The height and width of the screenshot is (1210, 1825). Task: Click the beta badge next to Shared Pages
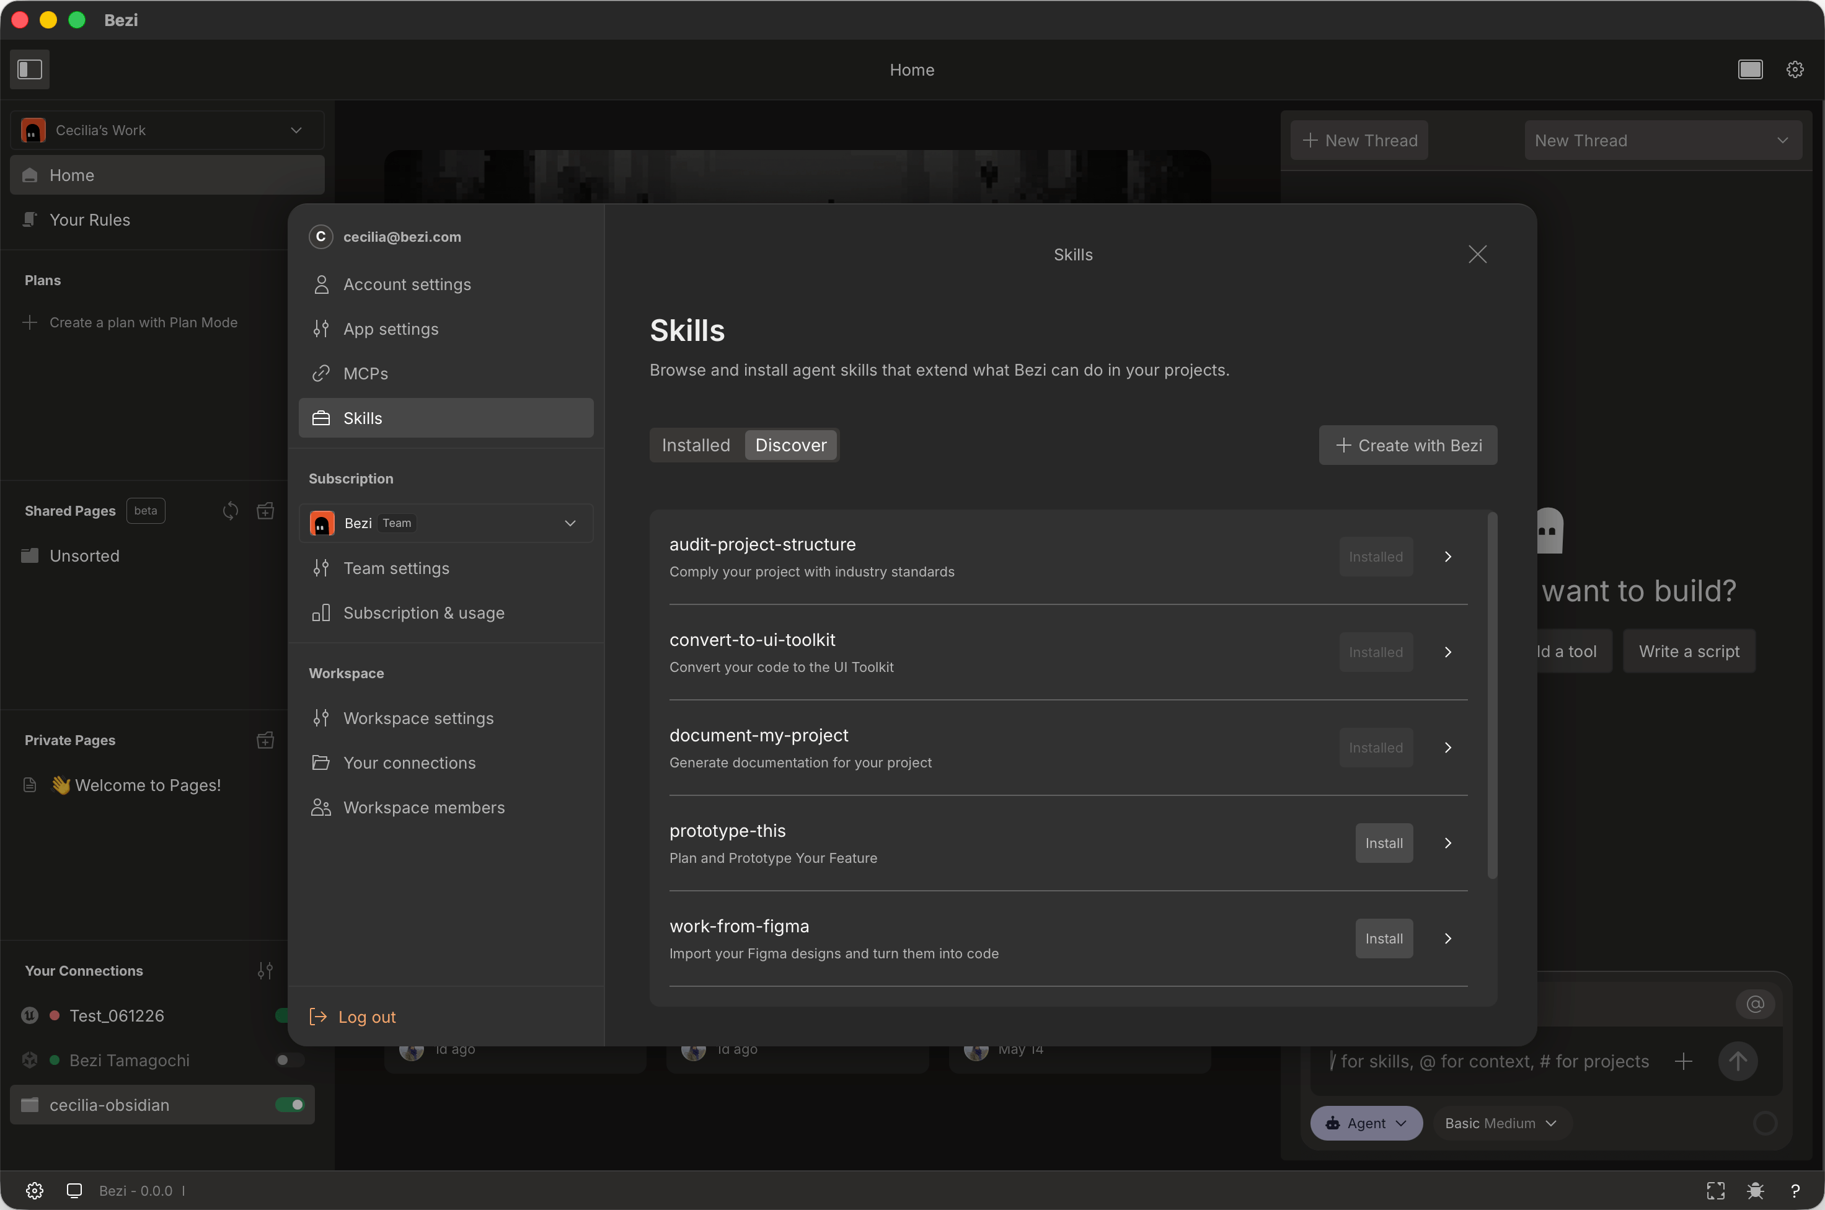pyautogui.click(x=146, y=510)
